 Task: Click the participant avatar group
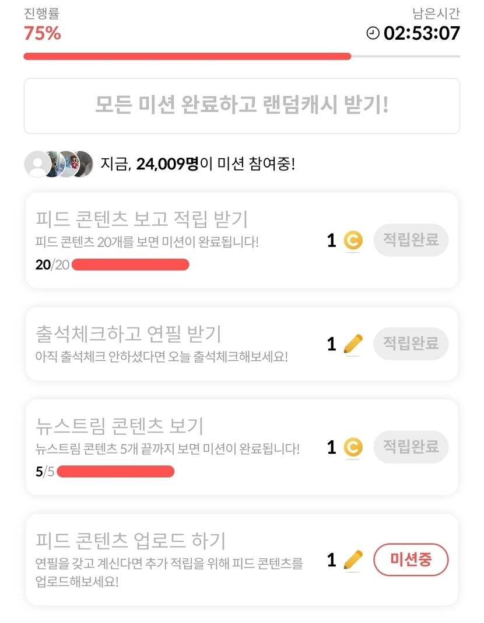pyautogui.click(x=58, y=164)
